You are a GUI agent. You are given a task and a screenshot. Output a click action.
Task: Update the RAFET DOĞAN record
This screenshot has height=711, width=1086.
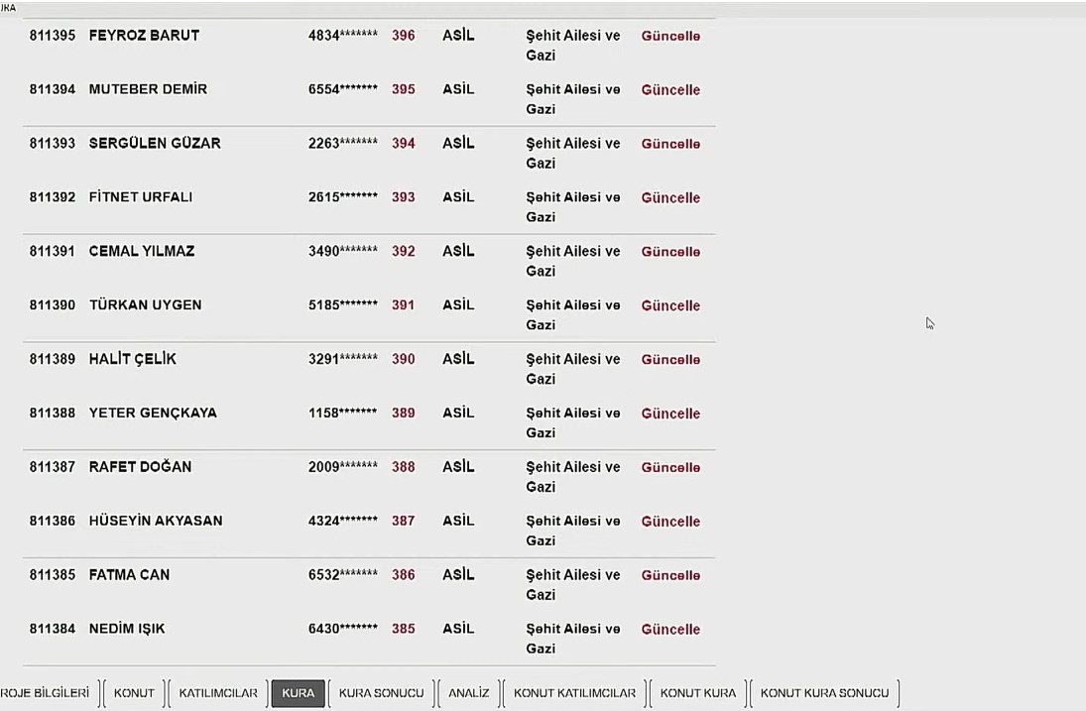pyautogui.click(x=670, y=468)
